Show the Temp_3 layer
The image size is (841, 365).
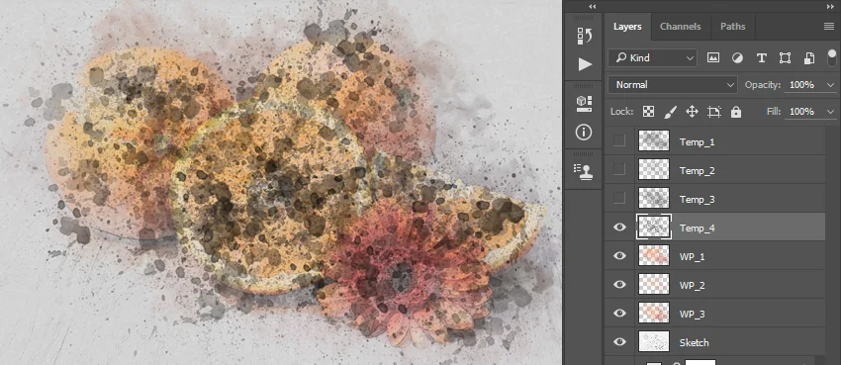pos(619,198)
